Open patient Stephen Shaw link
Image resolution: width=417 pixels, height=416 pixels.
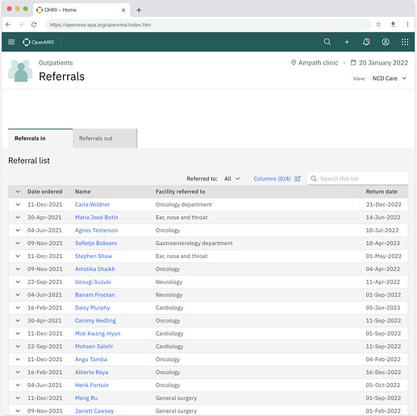pyautogui.click(x=94, y=256)
